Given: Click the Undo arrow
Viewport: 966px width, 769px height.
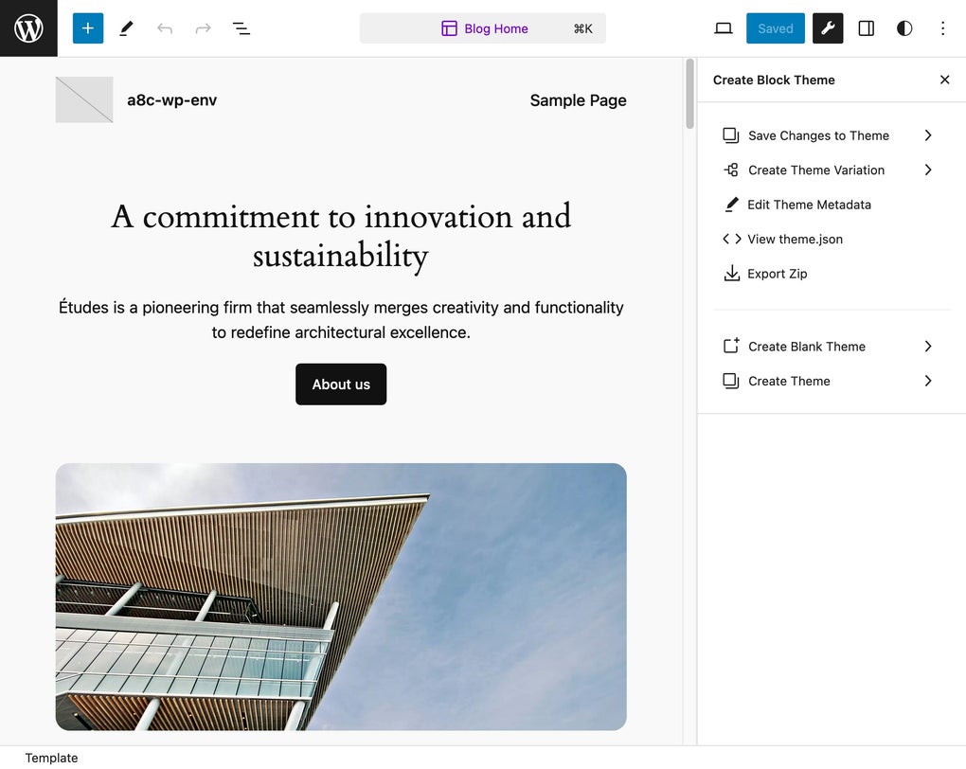Looking at the screenshot, I should (165, 28).
